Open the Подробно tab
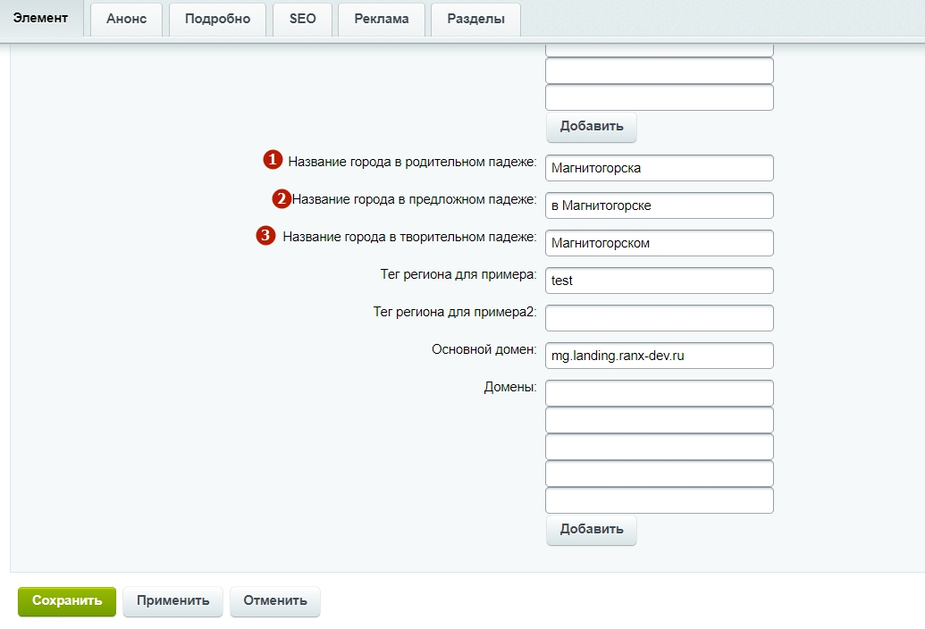The image size is (925, 629). click(x=217, y=19)
